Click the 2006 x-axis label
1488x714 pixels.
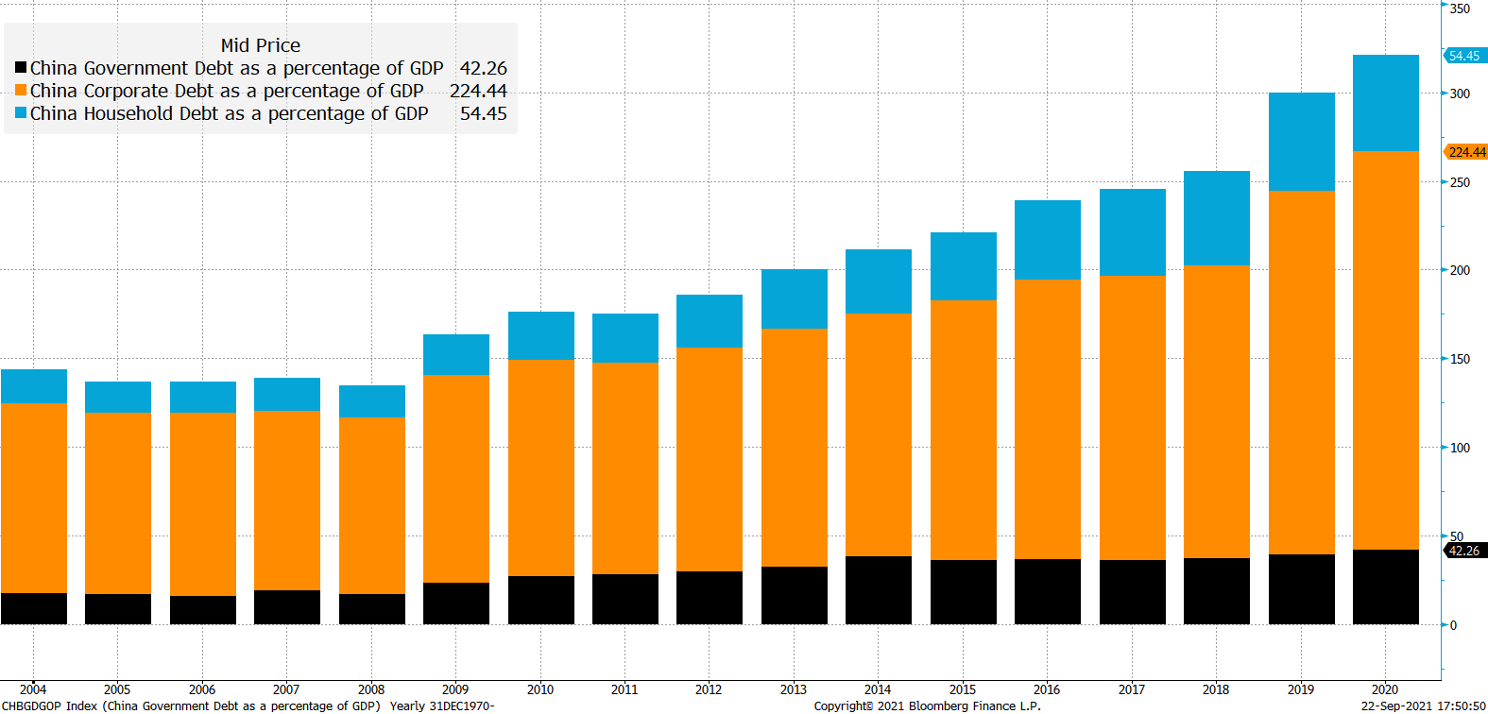point(202,689)
